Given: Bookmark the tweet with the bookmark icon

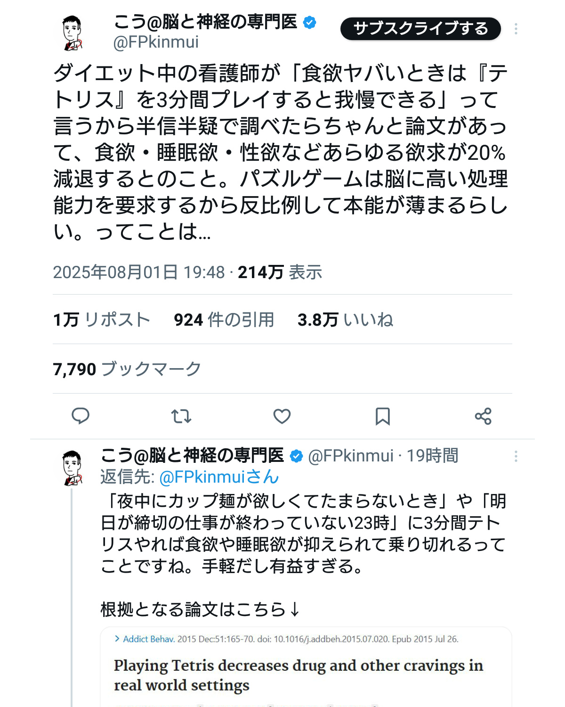Looking at the screenshot, I should [x=382, y=416].
